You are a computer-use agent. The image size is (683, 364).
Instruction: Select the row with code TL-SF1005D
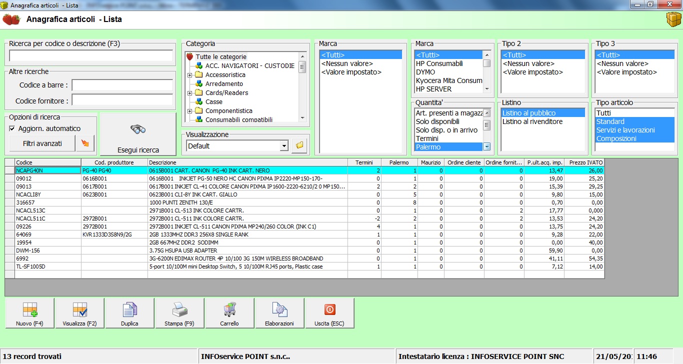[x=304, y=266]
